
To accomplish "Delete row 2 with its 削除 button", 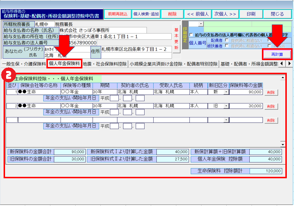I will click(x=271, y=106).
